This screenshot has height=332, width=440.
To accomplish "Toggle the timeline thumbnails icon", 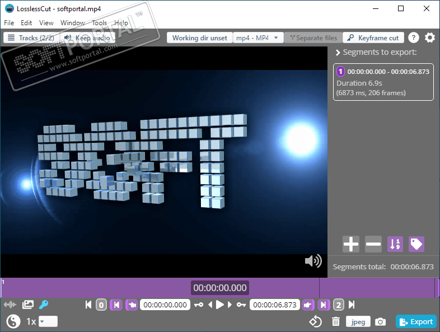I will click(28, 305).
